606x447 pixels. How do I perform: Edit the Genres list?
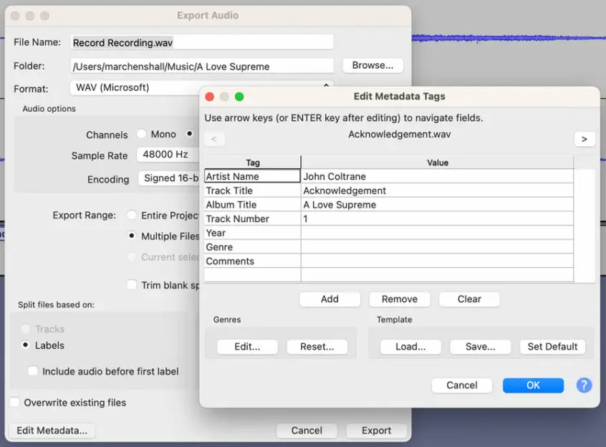click(246, 346)
